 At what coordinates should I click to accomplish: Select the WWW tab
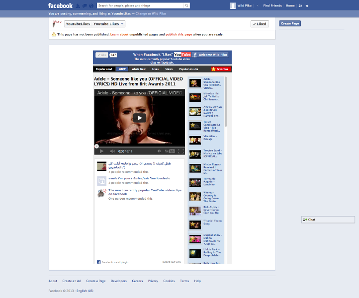[x=122, y=69]
